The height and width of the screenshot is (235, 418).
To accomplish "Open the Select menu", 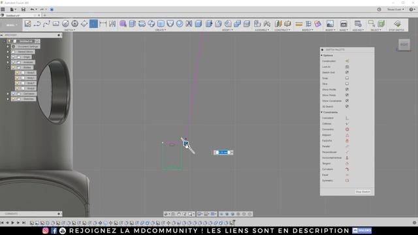I will click(x=376, y=30).
